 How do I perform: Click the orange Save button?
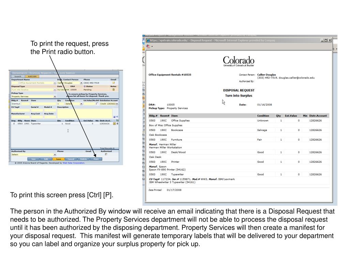[59, 159]
